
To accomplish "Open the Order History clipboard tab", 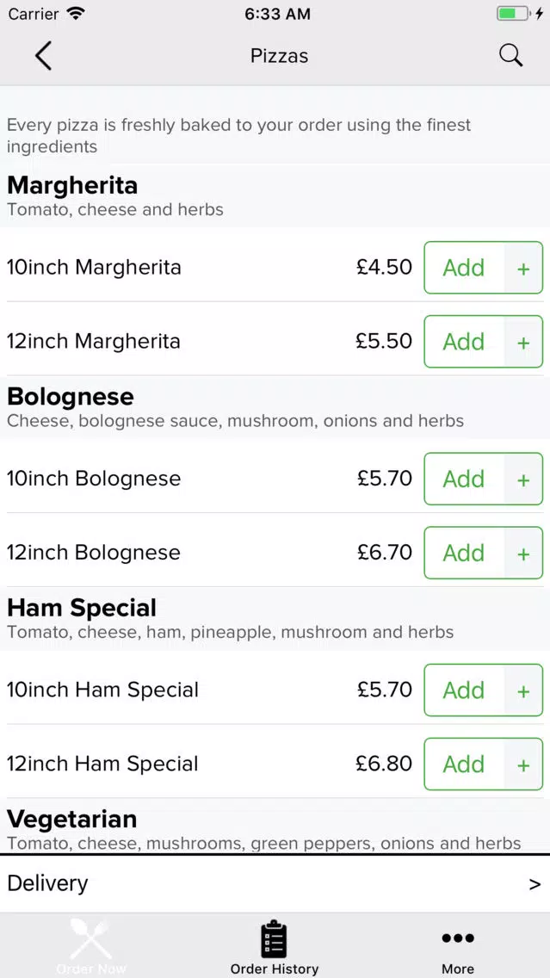I will coord(275,947).
